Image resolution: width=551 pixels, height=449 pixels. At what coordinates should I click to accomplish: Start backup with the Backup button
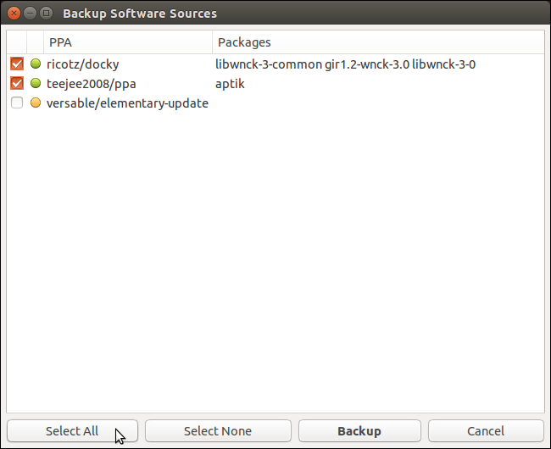(359, 431)
